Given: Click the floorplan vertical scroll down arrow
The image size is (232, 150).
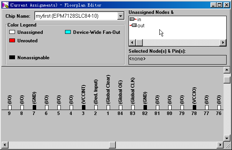Looking at the screenshot, I should [x=227, y=138].
